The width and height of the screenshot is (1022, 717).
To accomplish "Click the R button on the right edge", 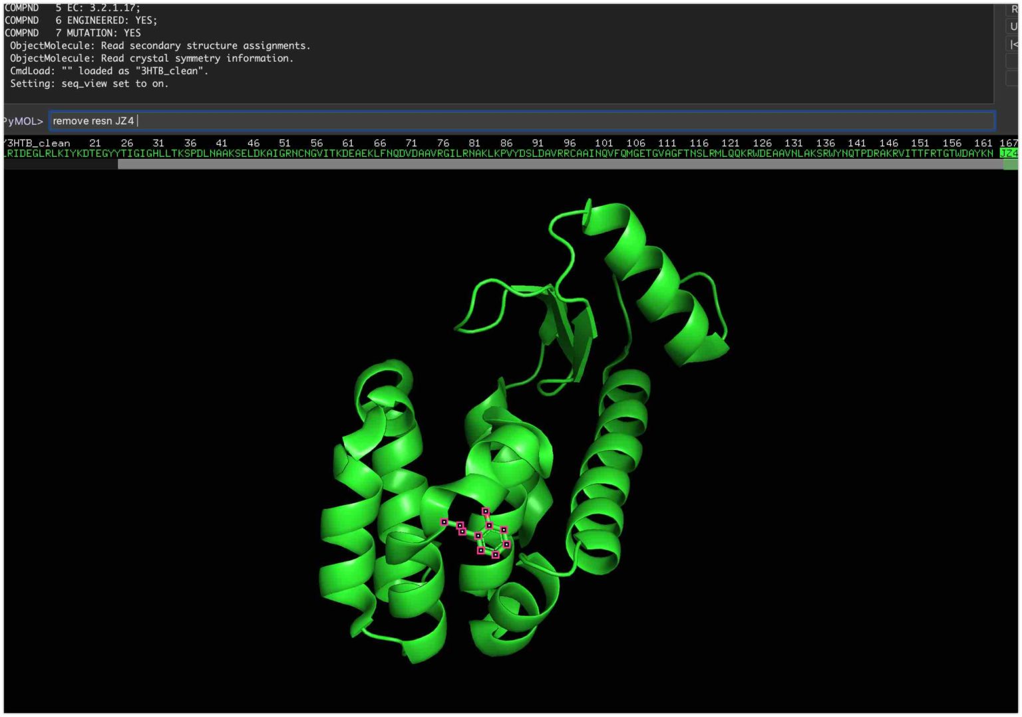I will (1012, 9).
